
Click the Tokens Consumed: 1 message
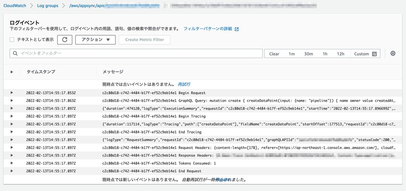point(159,163)
